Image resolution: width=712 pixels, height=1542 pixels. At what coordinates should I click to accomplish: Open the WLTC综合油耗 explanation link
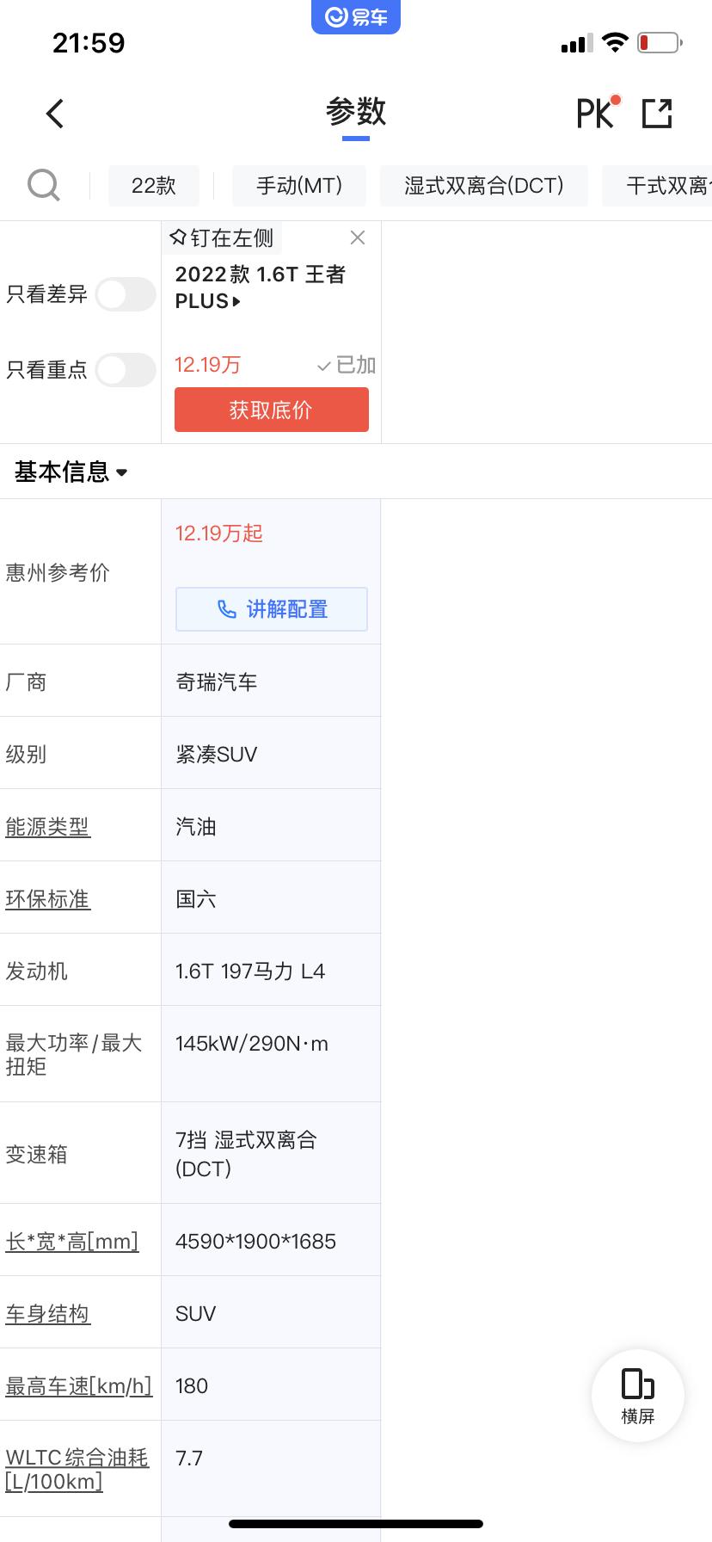coord(77,1469)
